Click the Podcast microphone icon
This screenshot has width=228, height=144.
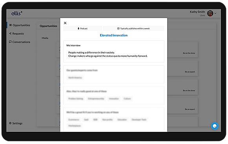tap(78, 29)
